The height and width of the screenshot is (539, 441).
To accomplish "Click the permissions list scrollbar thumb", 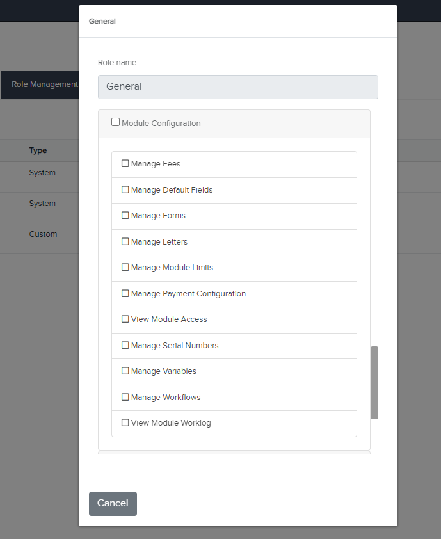I will coord(374,383).
